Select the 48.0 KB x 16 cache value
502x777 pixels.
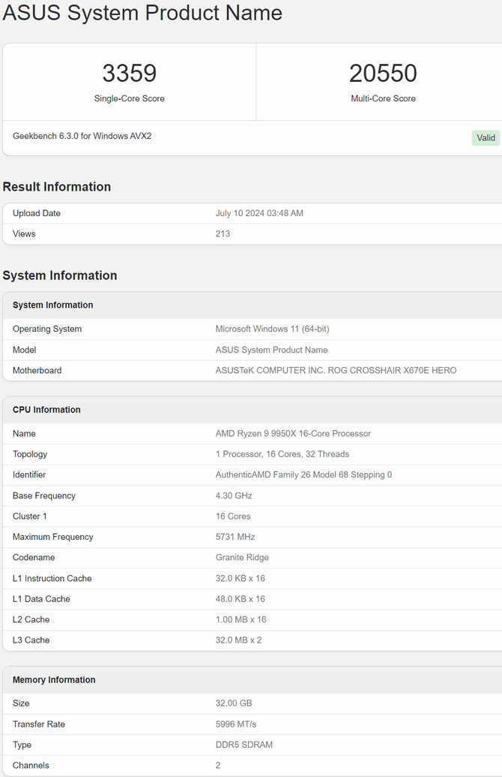click(241, 599)
